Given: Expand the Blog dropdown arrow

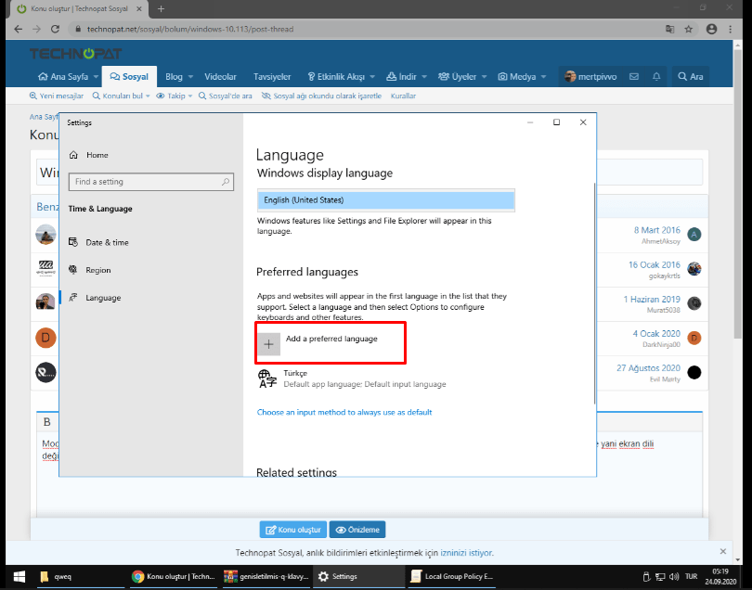Looking at the screenshot, I should coord(190,77).
